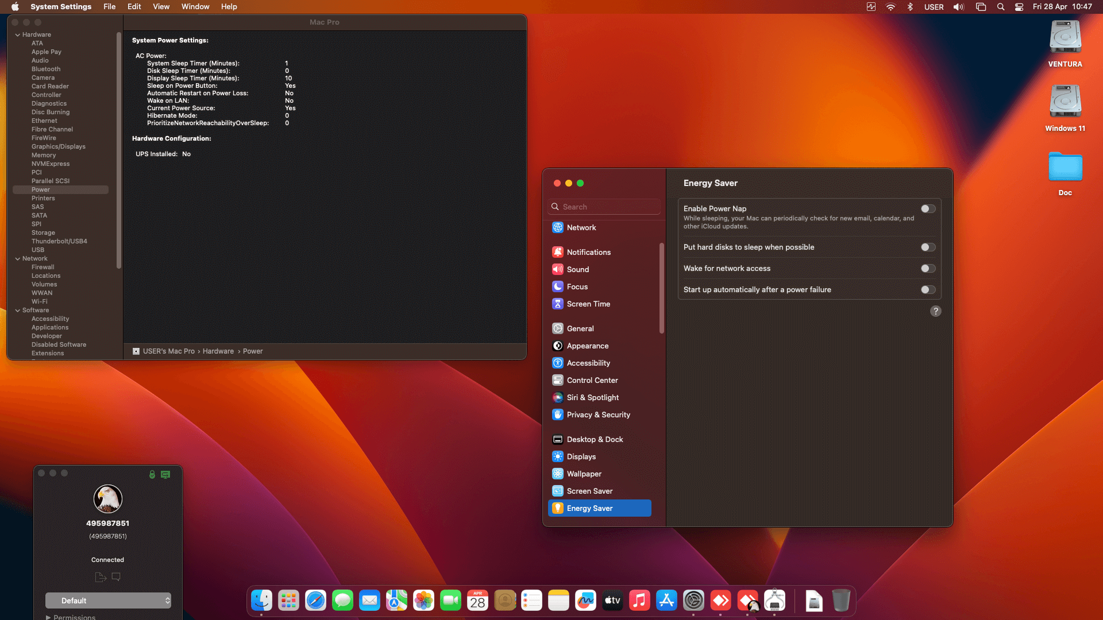Select Applications in System Information sidebar
The height and width of the screenshot is (620, 1103).
(x=50, y=328)
